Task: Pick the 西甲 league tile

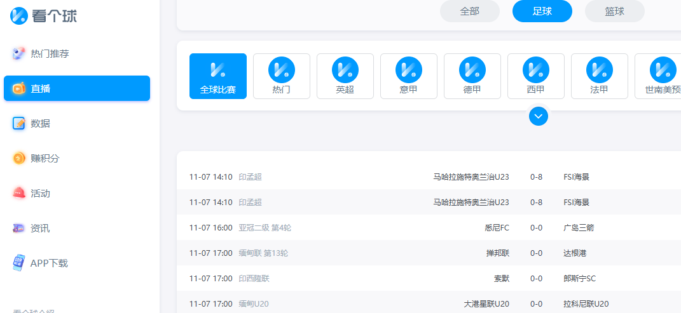Action: coord(536,76)
